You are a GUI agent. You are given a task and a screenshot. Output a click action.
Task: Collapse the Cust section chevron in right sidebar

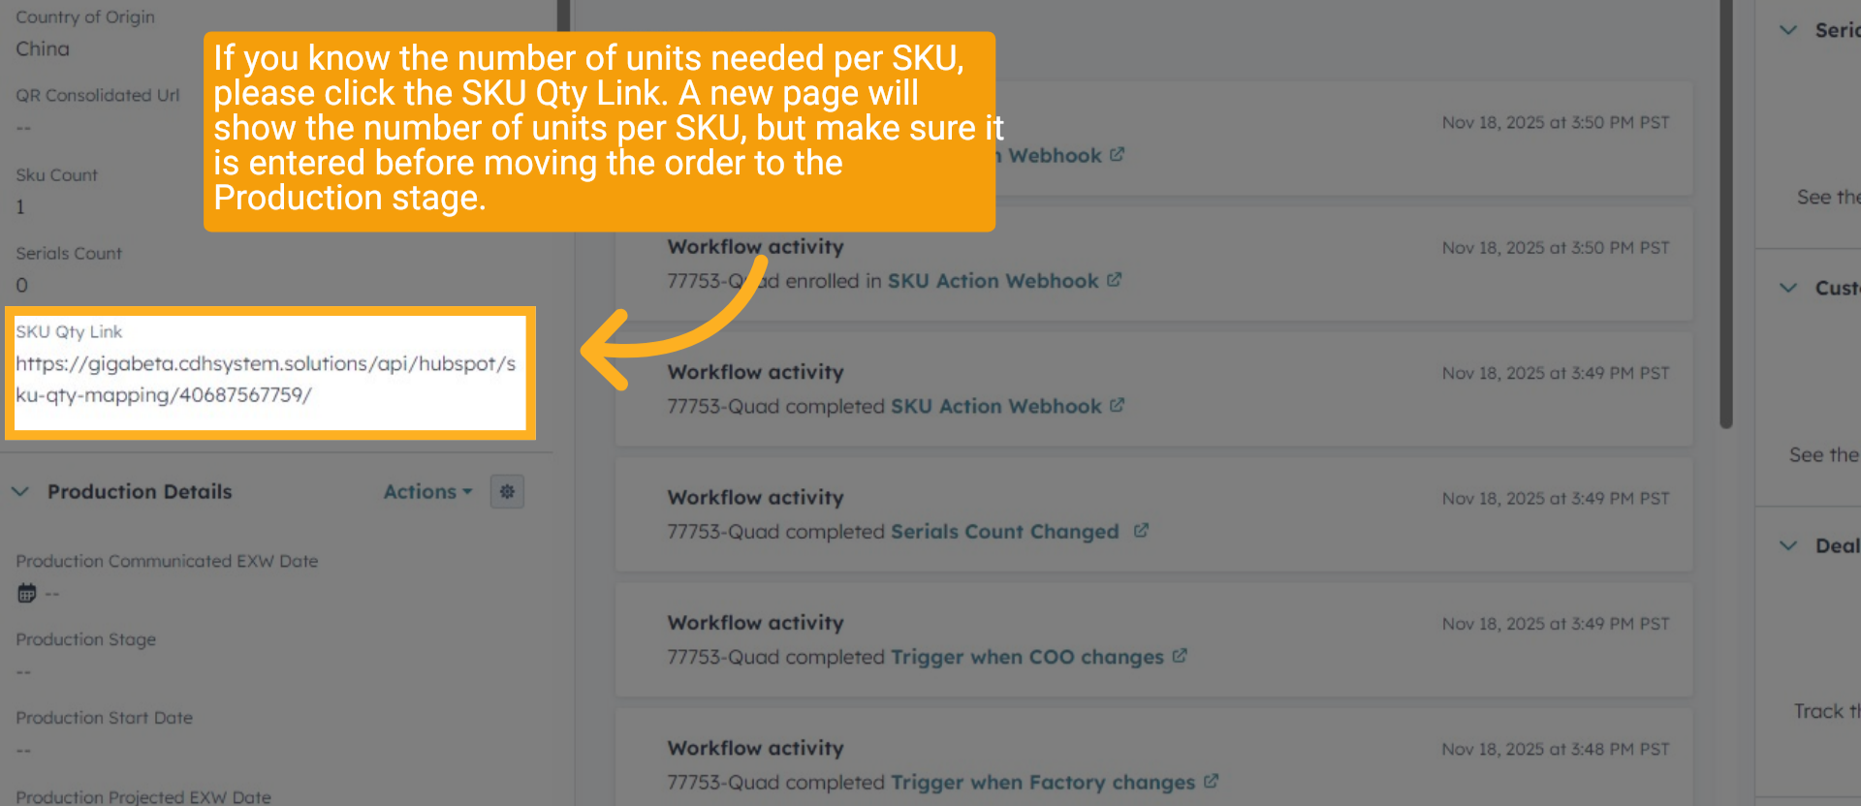click(x=1788, y=288)
